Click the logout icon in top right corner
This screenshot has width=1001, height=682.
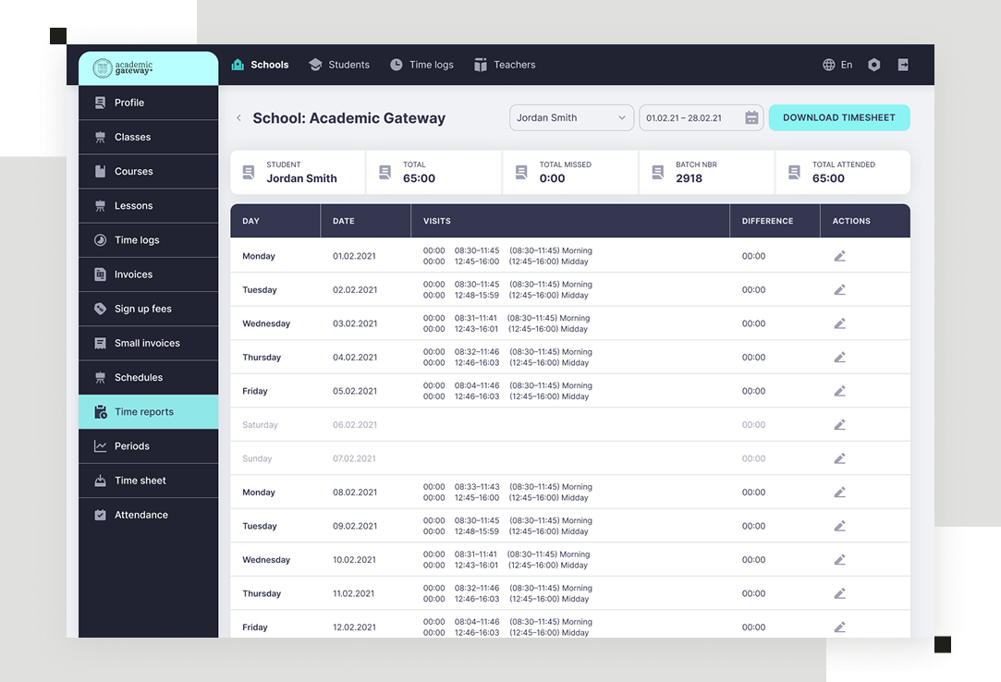point(903,65)
